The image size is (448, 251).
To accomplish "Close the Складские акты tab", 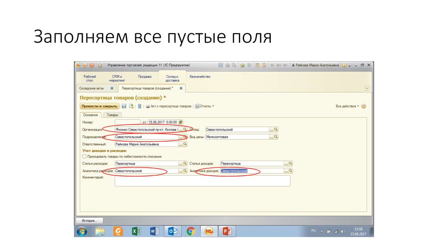I will (112, 88).
